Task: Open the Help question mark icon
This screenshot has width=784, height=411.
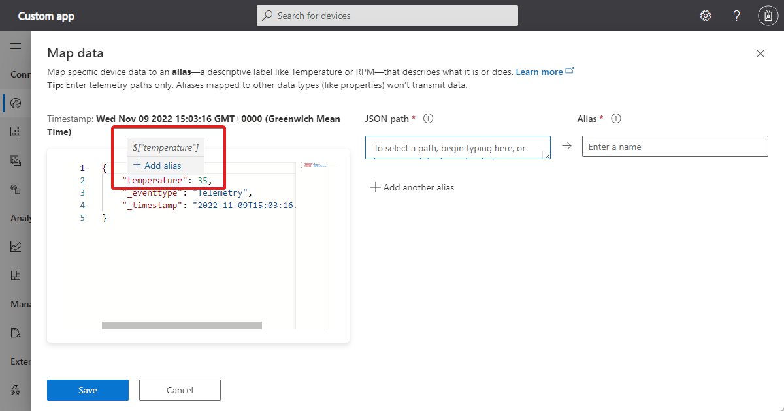Action: tap(736, 15)
